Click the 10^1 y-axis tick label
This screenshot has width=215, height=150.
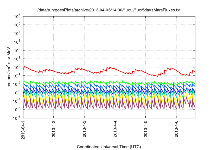tap(17, 59)
